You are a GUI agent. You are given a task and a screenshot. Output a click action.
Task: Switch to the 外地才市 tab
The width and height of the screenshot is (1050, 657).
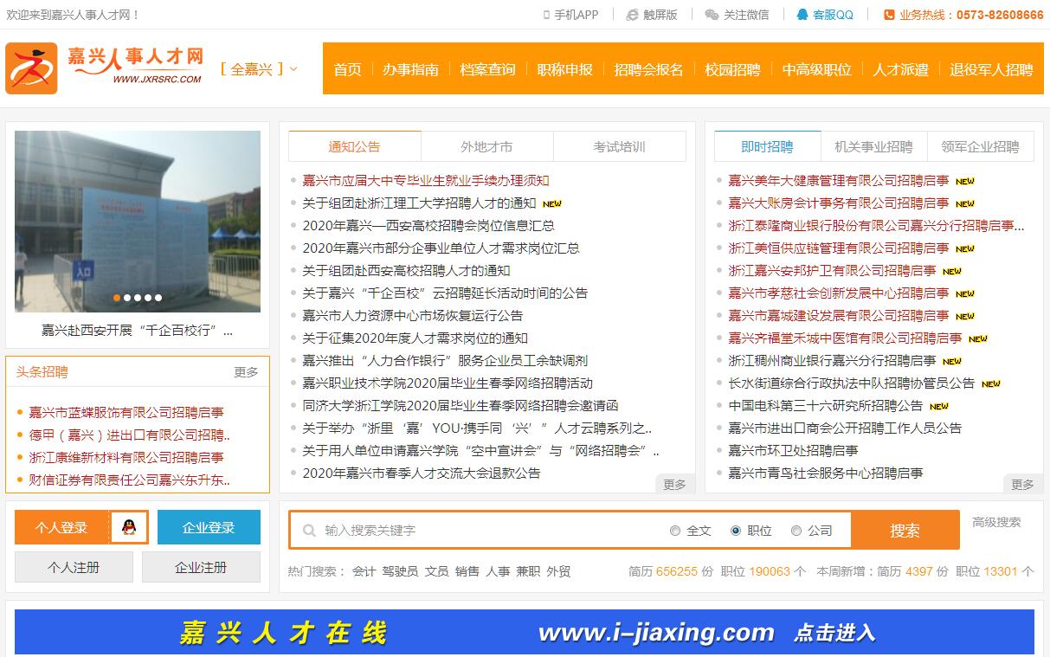coord(486,146)
